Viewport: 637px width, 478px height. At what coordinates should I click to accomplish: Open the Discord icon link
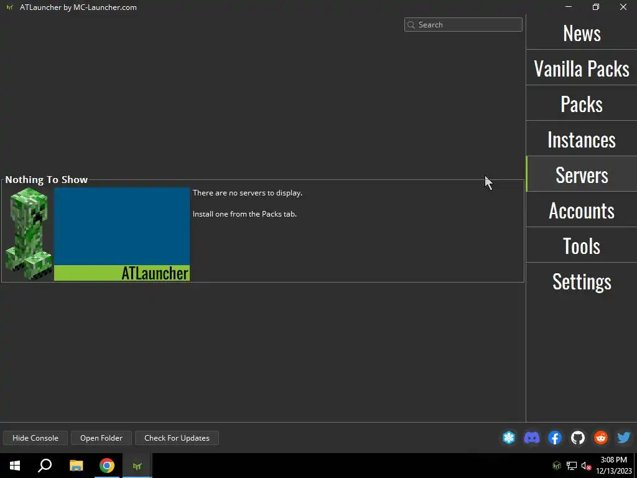click(532, 438)
